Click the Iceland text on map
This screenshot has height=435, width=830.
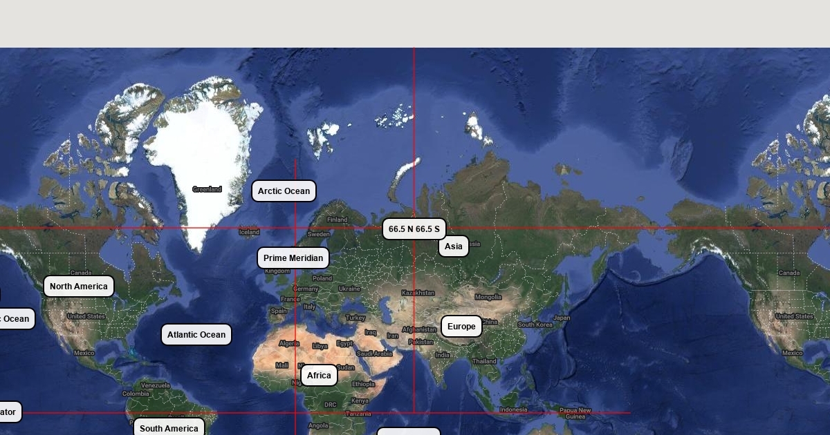point(249,232)
